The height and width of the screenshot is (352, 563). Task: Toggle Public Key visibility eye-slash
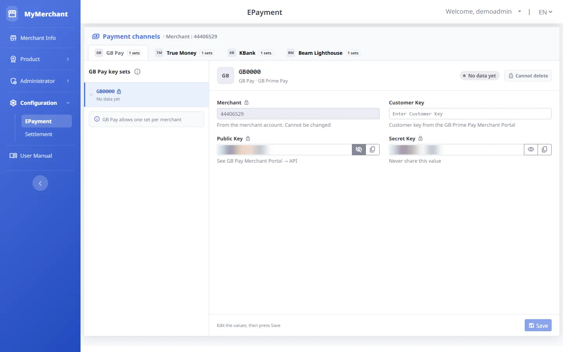pos(359,149)
